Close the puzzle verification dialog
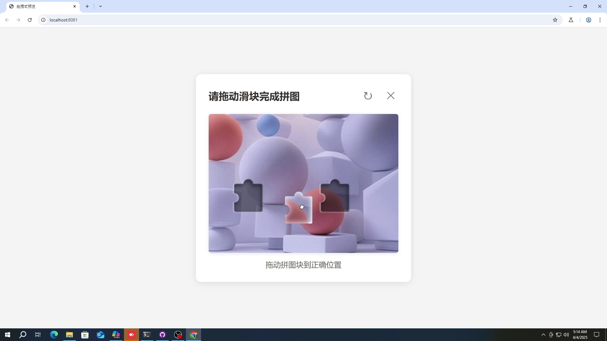 coord(391,96)
